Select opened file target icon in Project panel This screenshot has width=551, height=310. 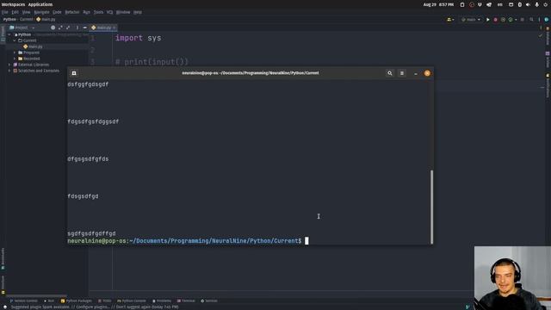pos(53,28)
